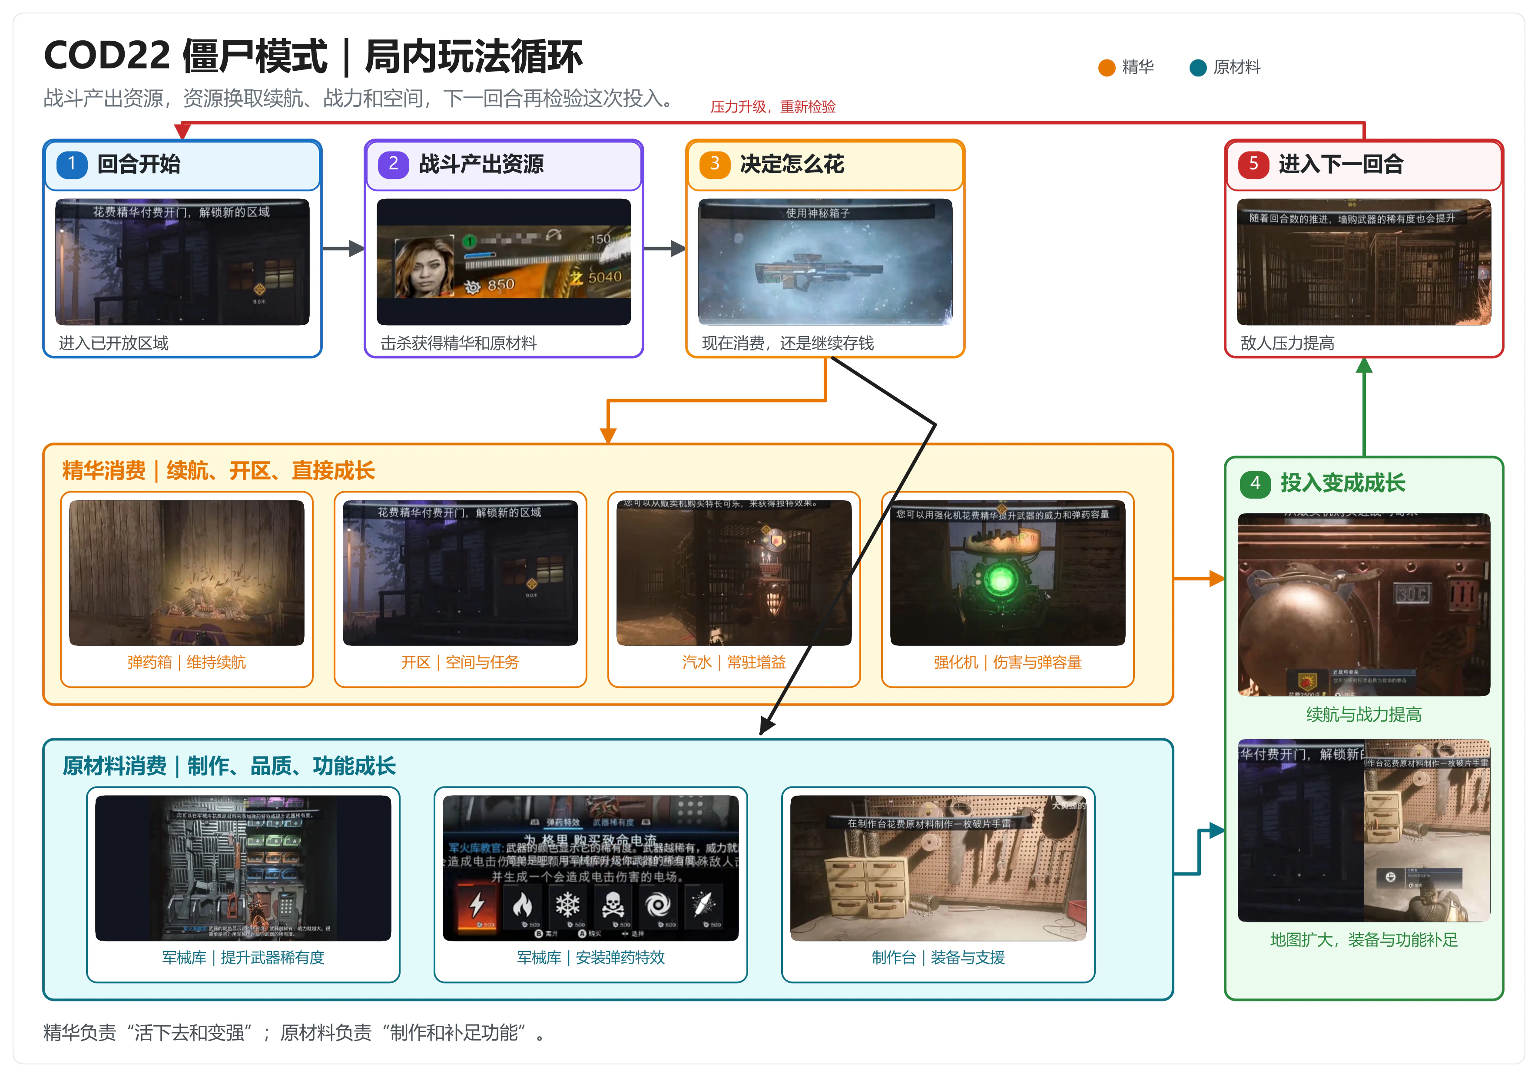Open the 制作台｜装备与支援 thumbnail

click(x=938, y=868)
